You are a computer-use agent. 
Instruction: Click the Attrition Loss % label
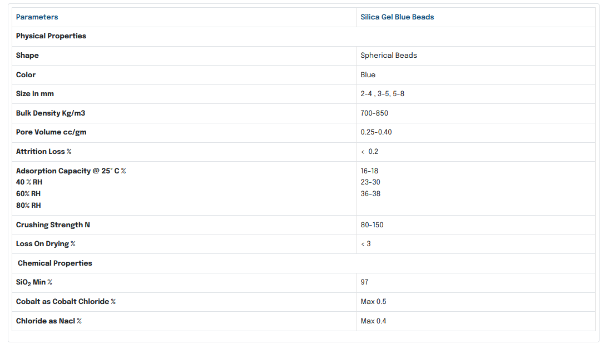point(44,152)
